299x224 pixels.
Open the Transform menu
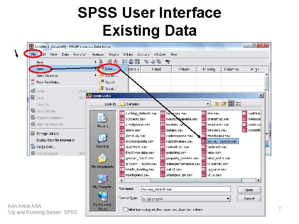pos(80,54)
